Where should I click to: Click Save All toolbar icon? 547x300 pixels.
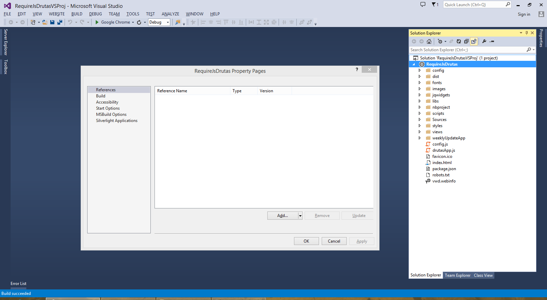(x=60, y=22)
